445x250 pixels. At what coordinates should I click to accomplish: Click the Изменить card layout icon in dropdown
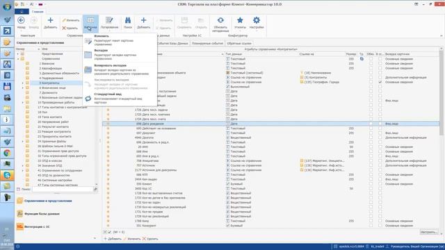pyautogui.click(x=88, y=42)
